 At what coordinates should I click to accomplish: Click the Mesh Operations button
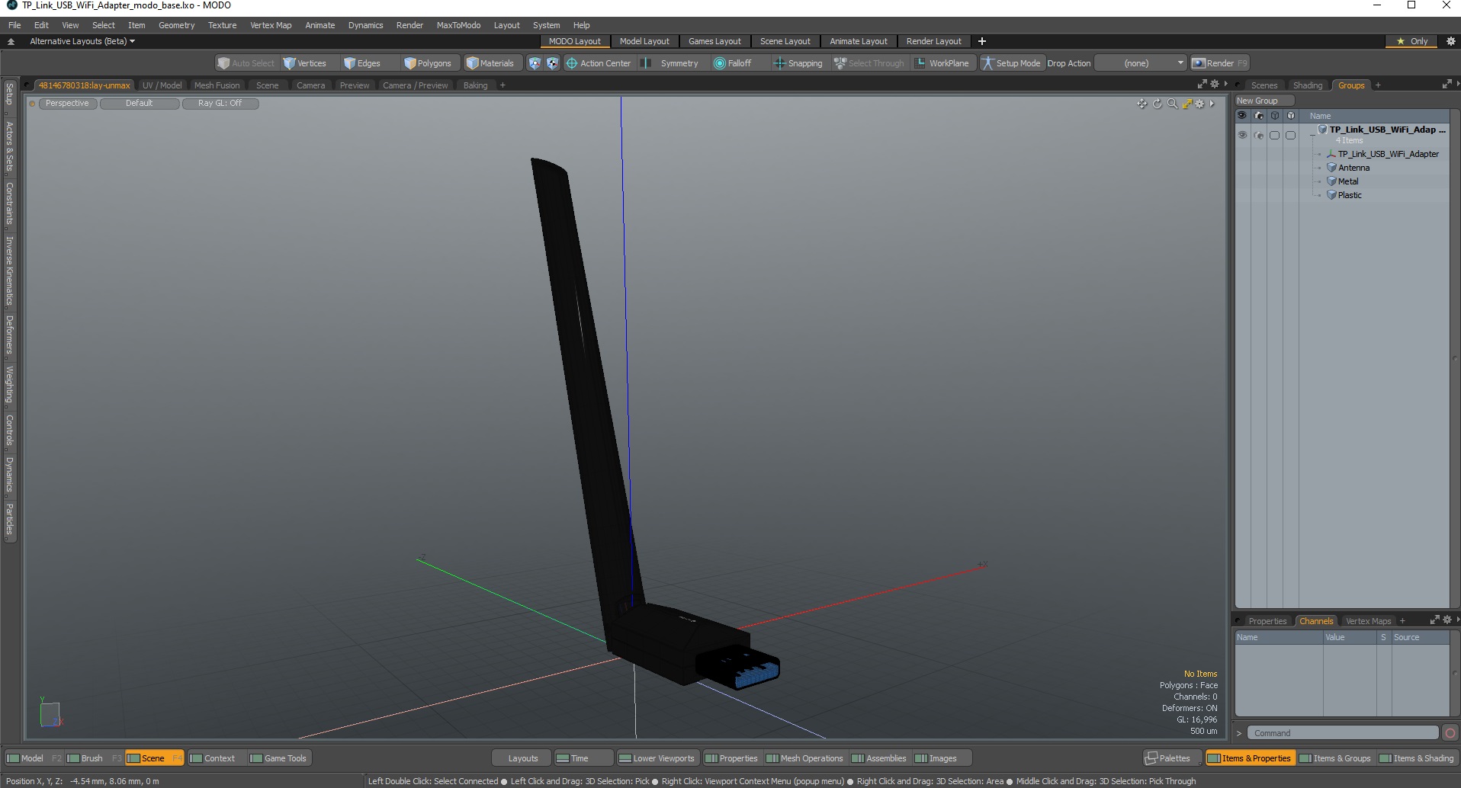[804, 758]
